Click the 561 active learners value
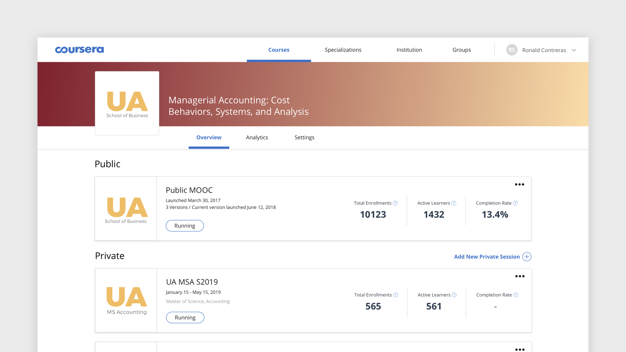Viewport: 626px width, 352px height. (x=434, y=306)
